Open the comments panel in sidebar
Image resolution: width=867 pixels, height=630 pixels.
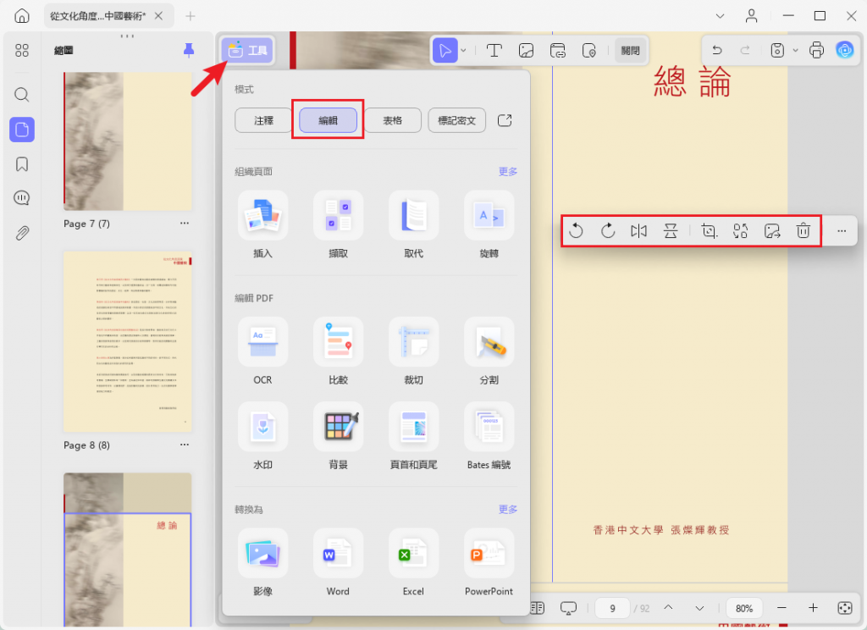pyautogui.click(x=21, y=198)
